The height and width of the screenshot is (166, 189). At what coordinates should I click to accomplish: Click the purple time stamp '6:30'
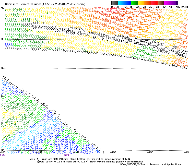pyautogui.click(x=66, y=155)
